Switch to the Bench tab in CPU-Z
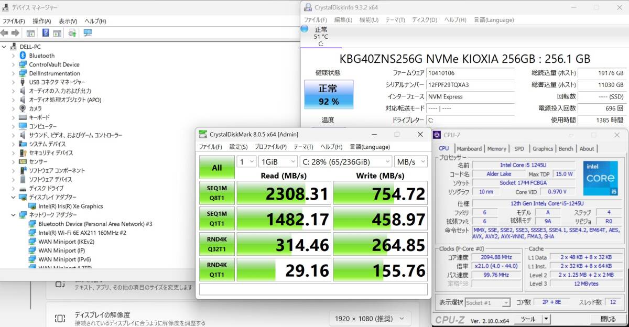Image resolution: width=629 pixels, height=327 pixels. 566,149
